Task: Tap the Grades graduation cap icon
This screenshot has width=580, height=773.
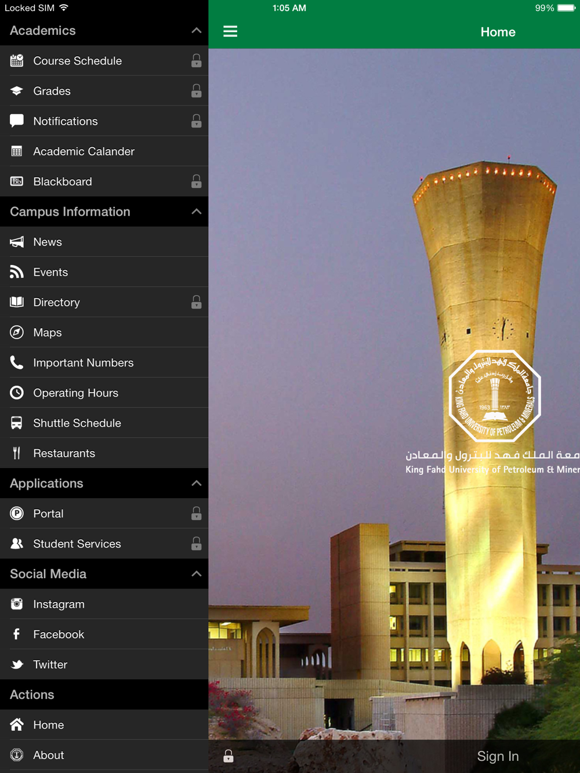Action: point(17,90)
